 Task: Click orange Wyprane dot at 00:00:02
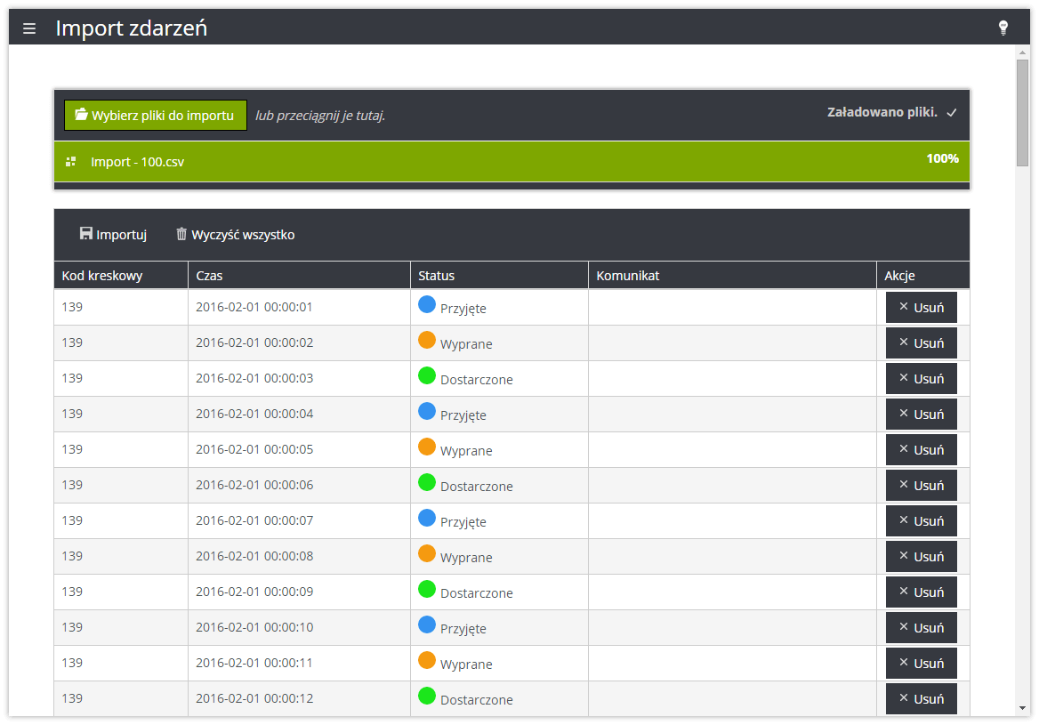(x=427, y=340)
